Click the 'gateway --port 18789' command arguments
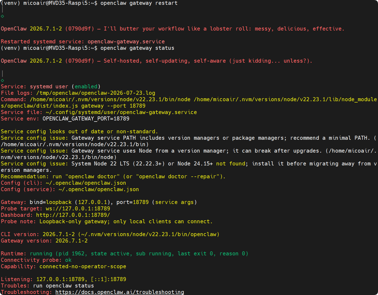 click(x=113, y=106)
